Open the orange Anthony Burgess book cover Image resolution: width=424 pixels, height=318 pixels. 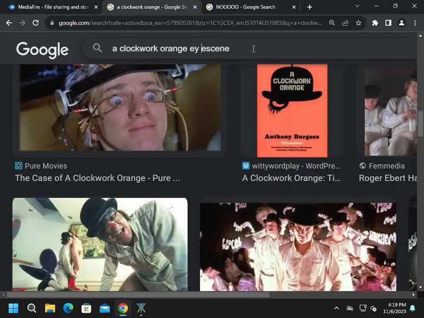point(292,111)
